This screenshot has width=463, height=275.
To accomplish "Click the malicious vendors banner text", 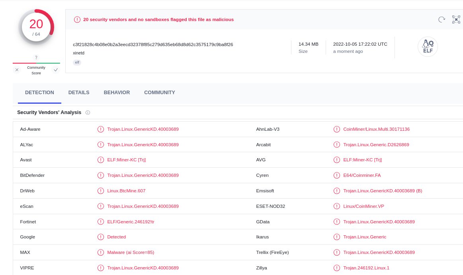I will pos(158,19).
